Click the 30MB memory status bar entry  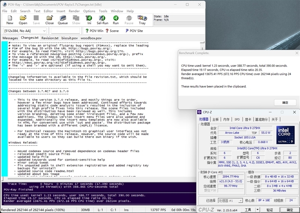(x=85, y=210)
